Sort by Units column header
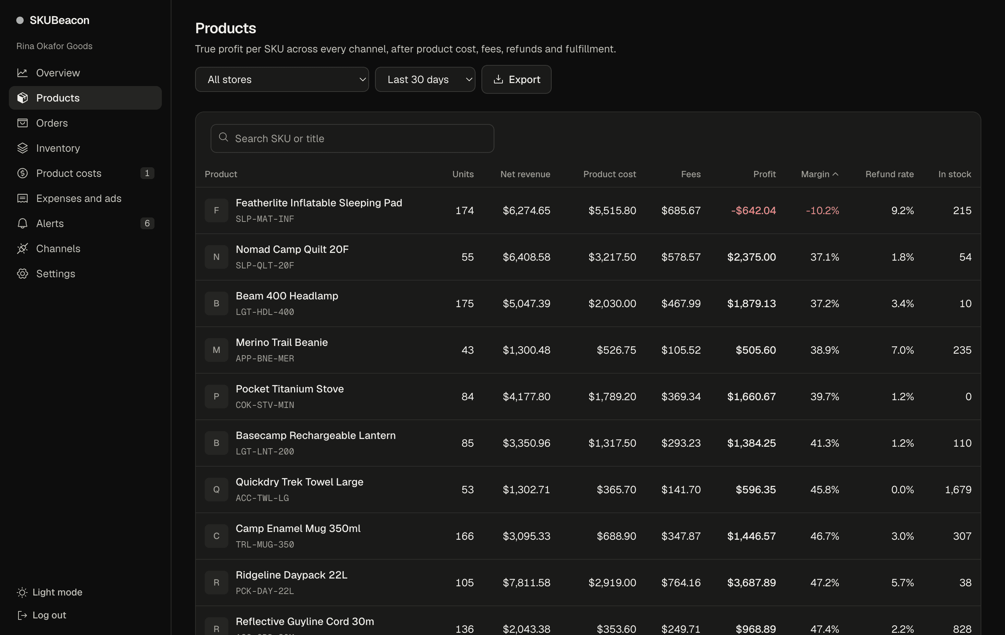 pos(463,174)
